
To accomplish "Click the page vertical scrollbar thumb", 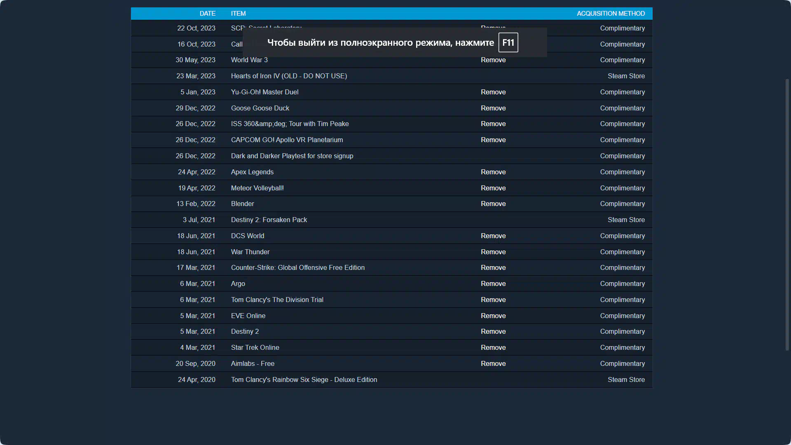I will click(787, 215).
